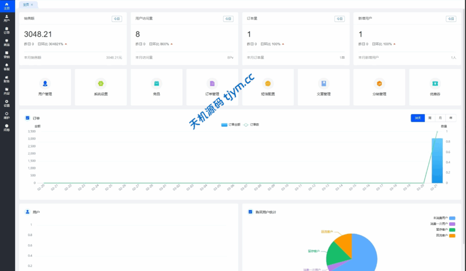Viewport: 466px width, 271px height.
Task: Open 文章管理 shortcut icon
Action: 324,84
